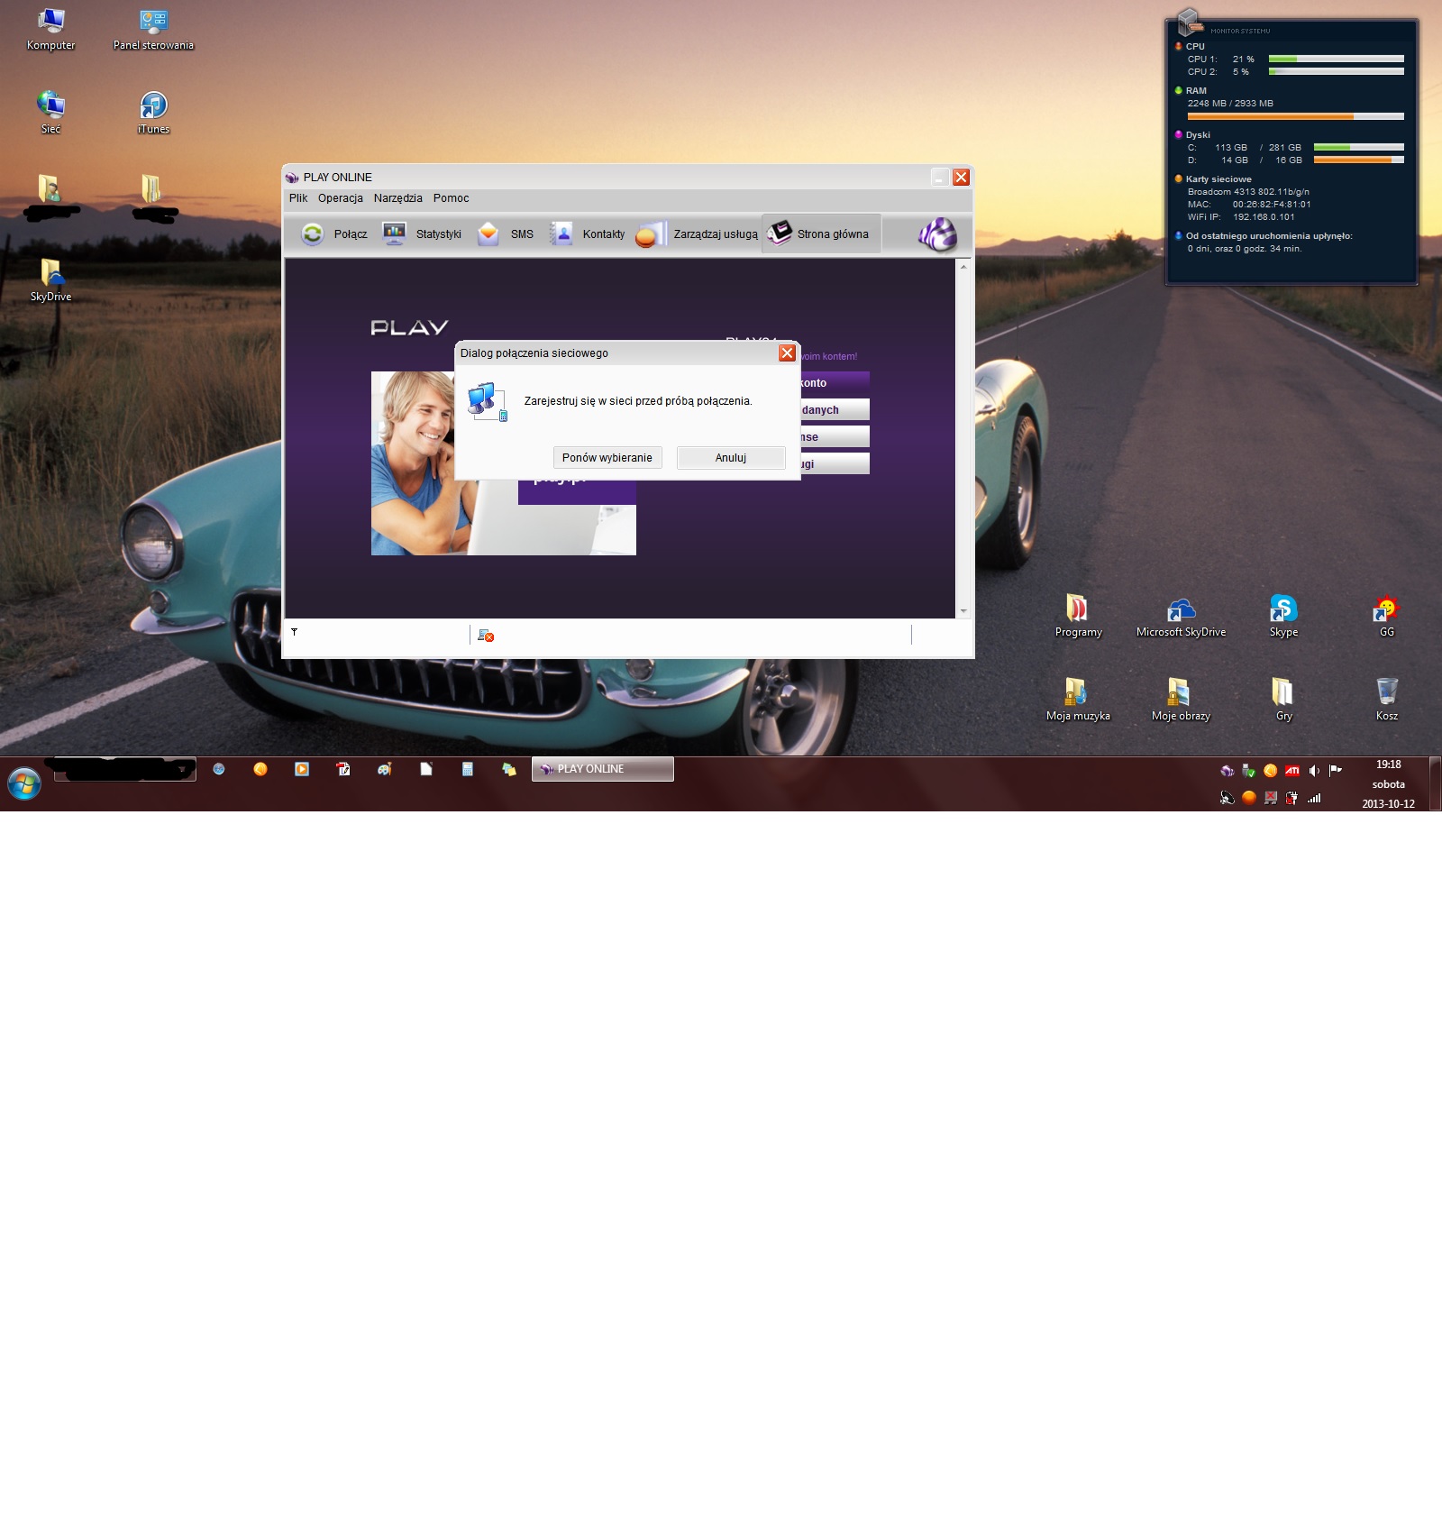Click the scrollbar down arrow in PLAY ONLINE
Viewport: 1442px width, 1520px height.
[963, 611]
